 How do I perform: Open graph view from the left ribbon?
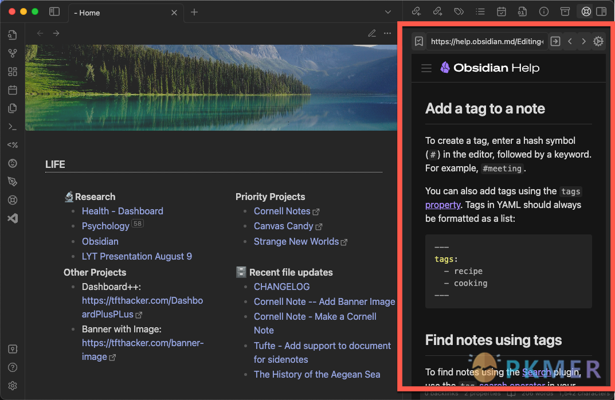(x=13, y=53)
